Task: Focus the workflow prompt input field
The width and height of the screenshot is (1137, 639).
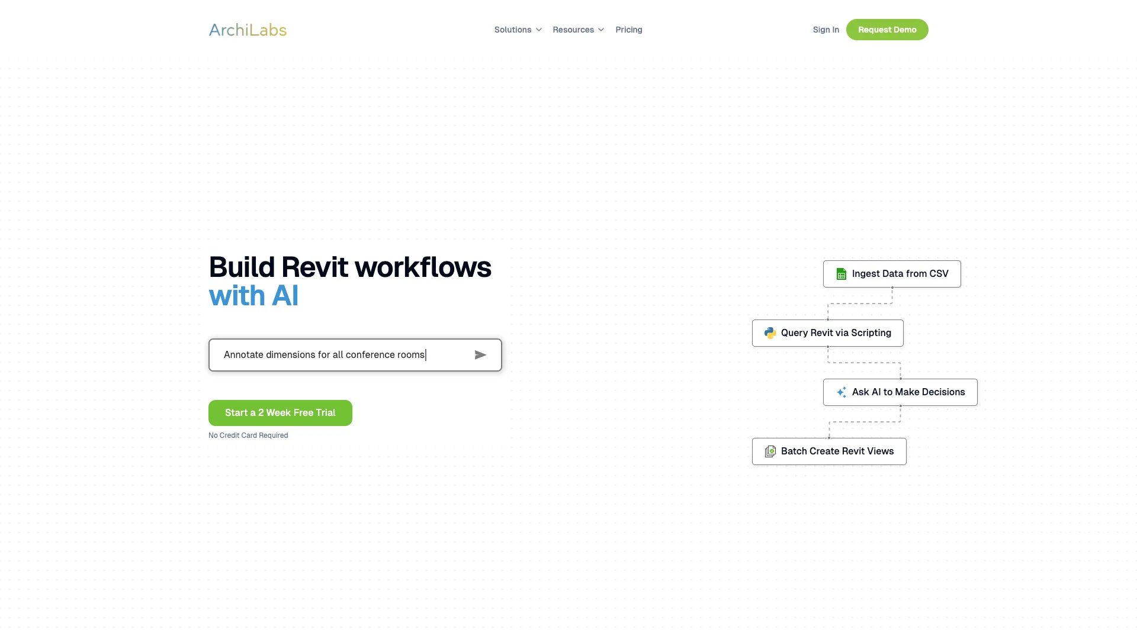Action: pyautogui.click(x=338, y=355)
